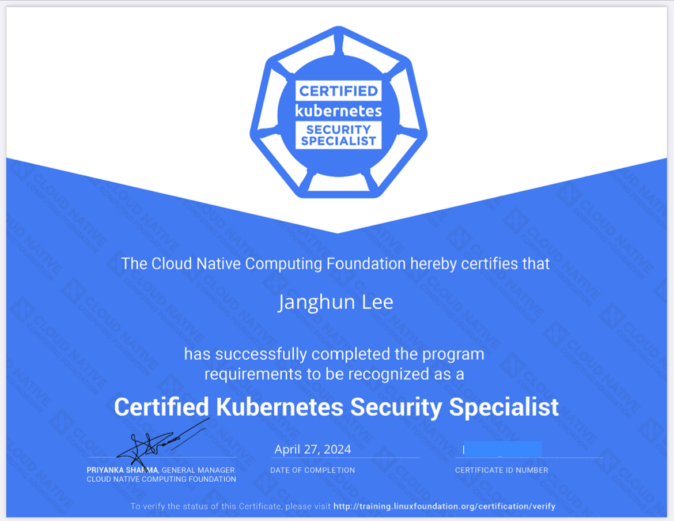Click the CLOUD NATIVE COMPUTING FOUNDATION signature caption
The height and width of the screenshot is (521, 674).
(161, 480)
